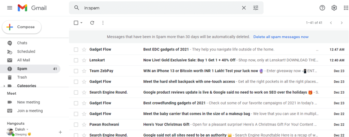Star the Google product reviews email
This screenshot has width=349, height=137.
click(84, 92)
